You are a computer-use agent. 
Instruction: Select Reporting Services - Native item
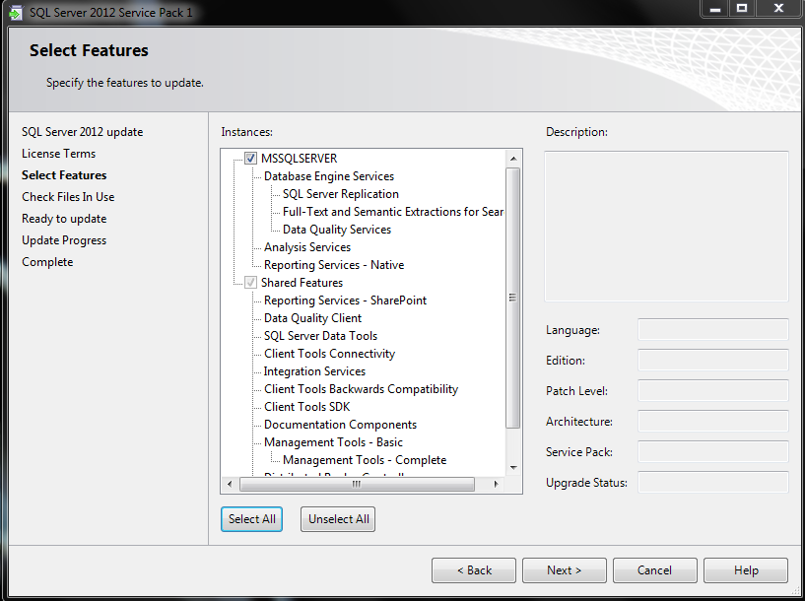click(x=333, y=265)
